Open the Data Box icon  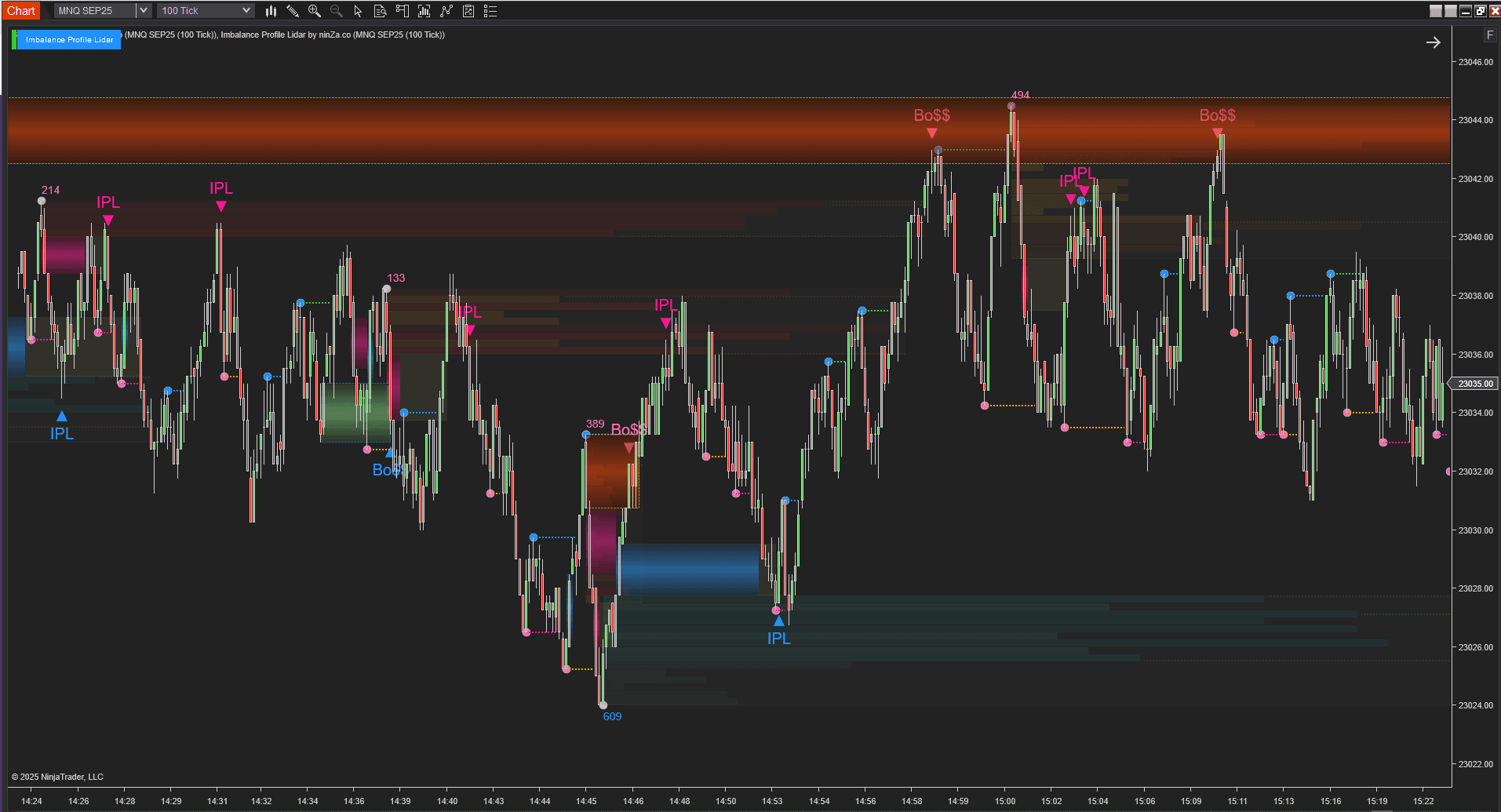(381, 11)
